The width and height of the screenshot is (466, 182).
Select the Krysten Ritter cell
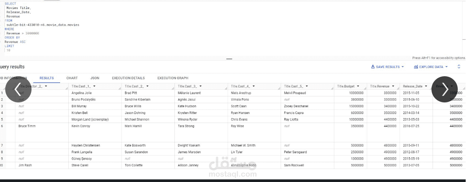click(187, 113)
